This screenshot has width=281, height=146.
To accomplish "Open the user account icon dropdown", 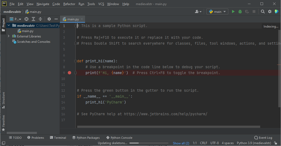I will [x=198, y=12].
